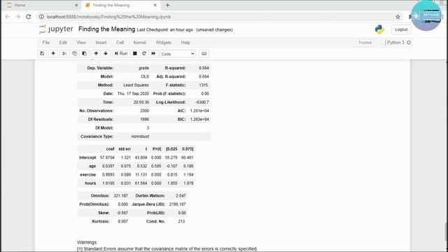This screenshot has height=252, width=448.
Task: Open the Kernel menu
Action: tap(140, 43)
